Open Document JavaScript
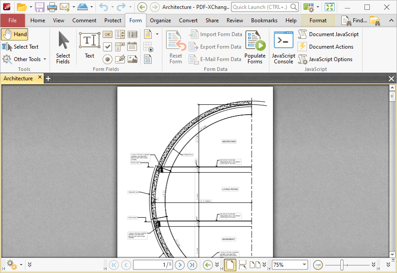 [329, 34]
